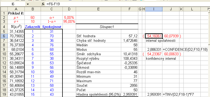
Task: Select column B header
Action: 33,9
